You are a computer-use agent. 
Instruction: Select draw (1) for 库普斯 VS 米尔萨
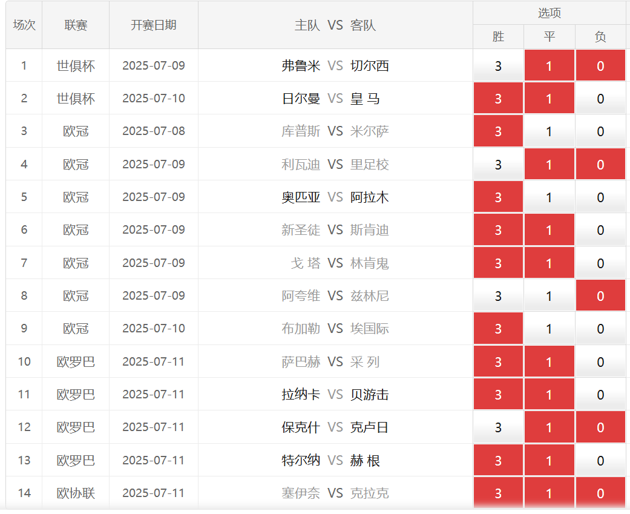(550, 131)
